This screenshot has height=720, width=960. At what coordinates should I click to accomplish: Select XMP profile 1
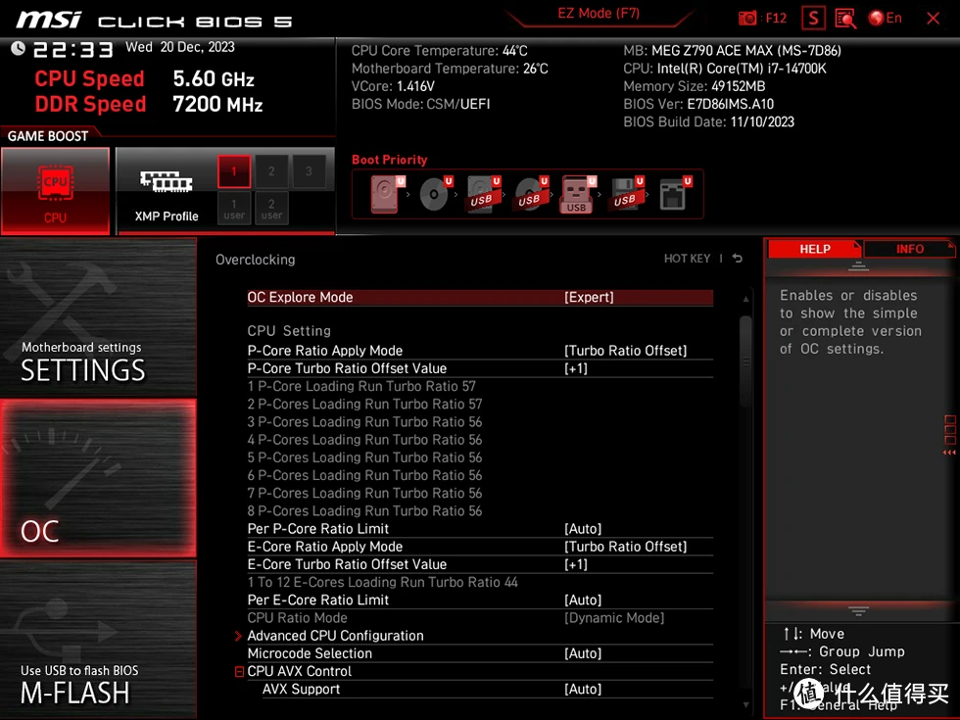234,171
